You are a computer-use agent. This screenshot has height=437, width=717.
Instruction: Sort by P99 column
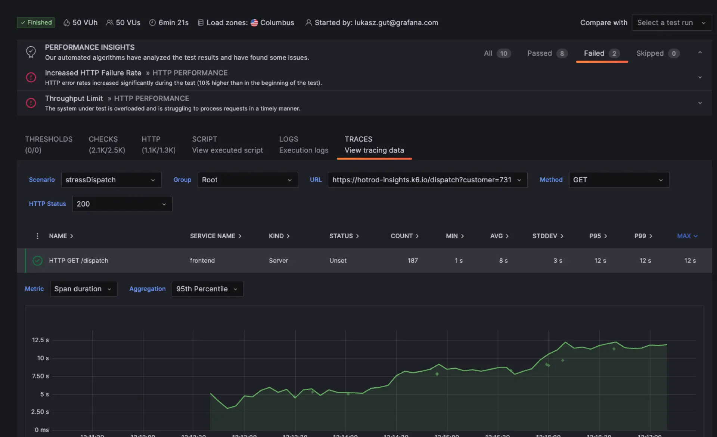(x=643, y=236)
